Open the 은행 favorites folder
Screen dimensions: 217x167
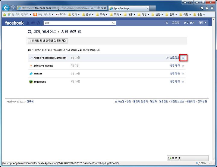(199, 14)
